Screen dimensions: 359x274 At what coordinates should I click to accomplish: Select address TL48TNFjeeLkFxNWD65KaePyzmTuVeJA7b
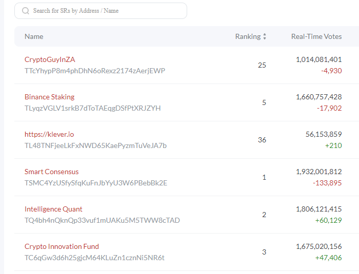click(x=96, y=145)
